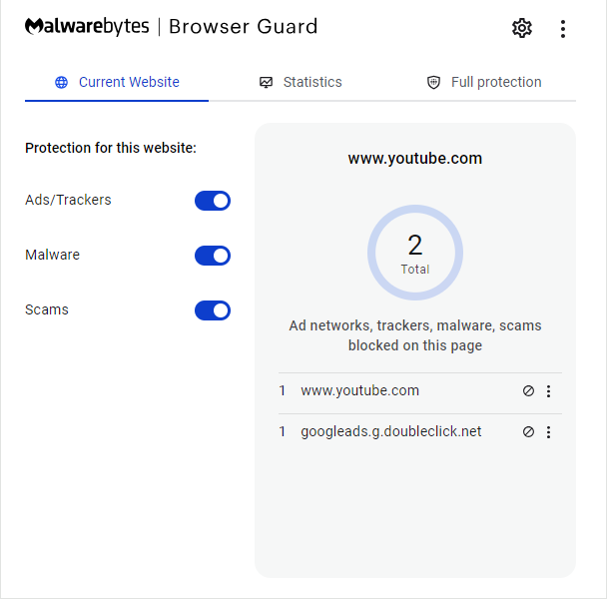Screen dimensions: 607x599
Task: Click the Malwarebytes Browser Guard logo
Action: 171,27
